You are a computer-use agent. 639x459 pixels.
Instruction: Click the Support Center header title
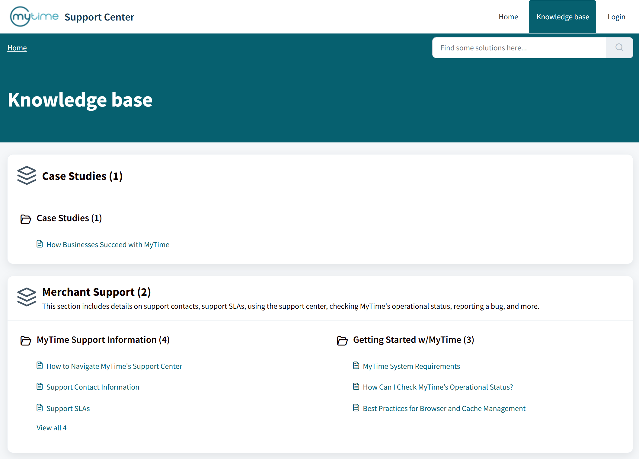pyautogui.click(x=99, y=17)
